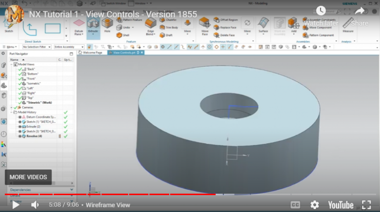Viewport: 380px width, 212px height.
Task: Open the YouTube logo link
Action: [340, 205]
